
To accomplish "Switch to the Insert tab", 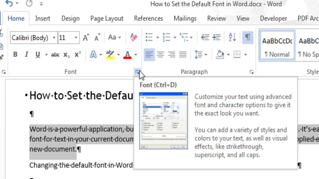I will pyautogui.click(x=43, y=18).
